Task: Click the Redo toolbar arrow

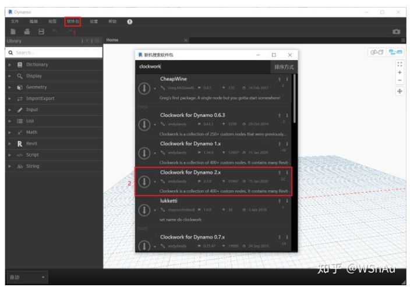Action: [x=69, y=31]
